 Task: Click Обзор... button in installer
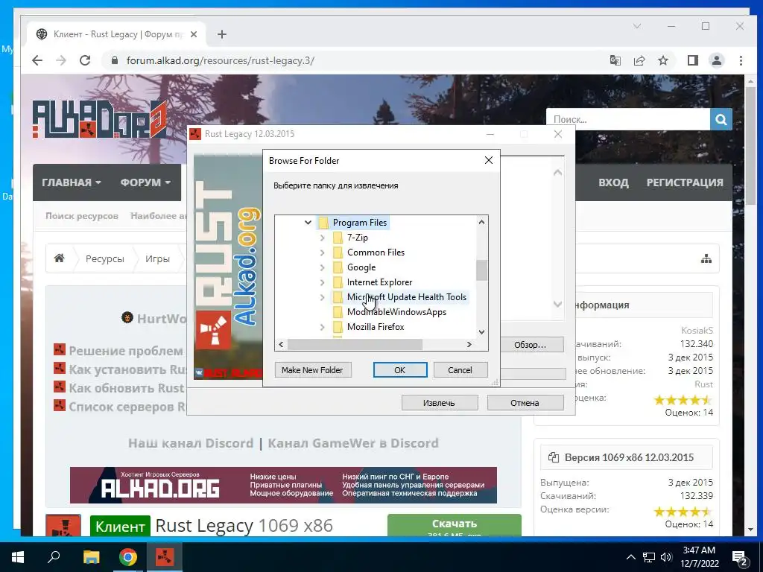[531, 345]
